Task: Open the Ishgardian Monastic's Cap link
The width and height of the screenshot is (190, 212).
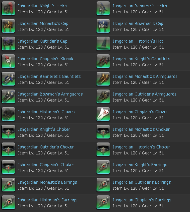Action: point(43,24)
